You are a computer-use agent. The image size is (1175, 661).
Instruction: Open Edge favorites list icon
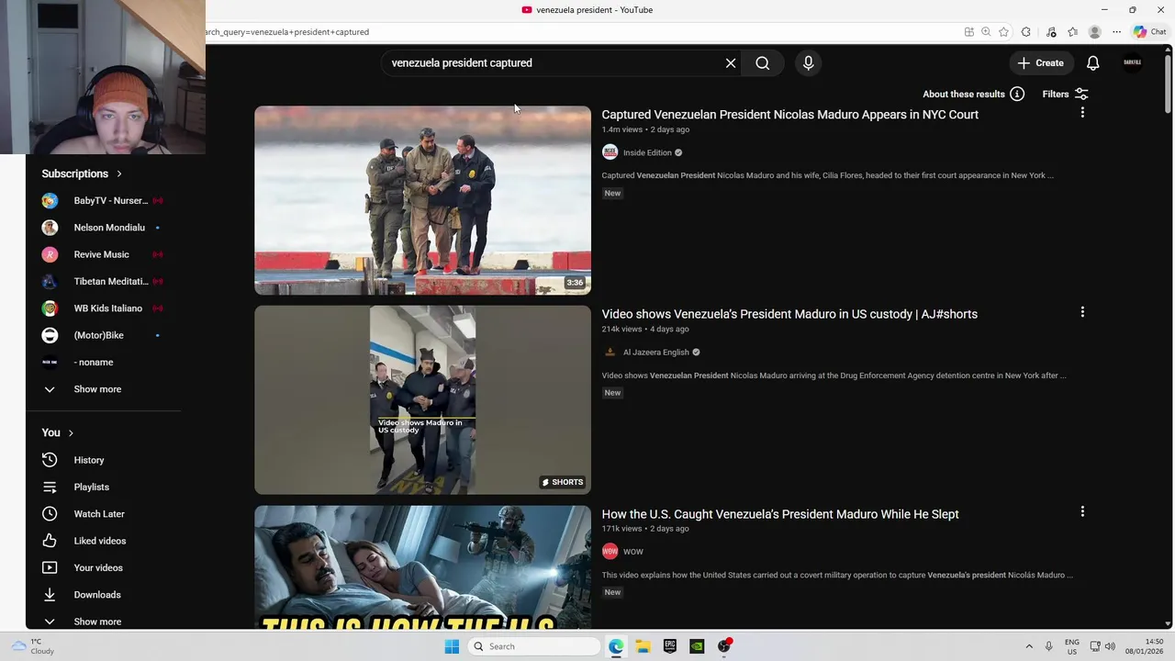(x=1072, y=32)
